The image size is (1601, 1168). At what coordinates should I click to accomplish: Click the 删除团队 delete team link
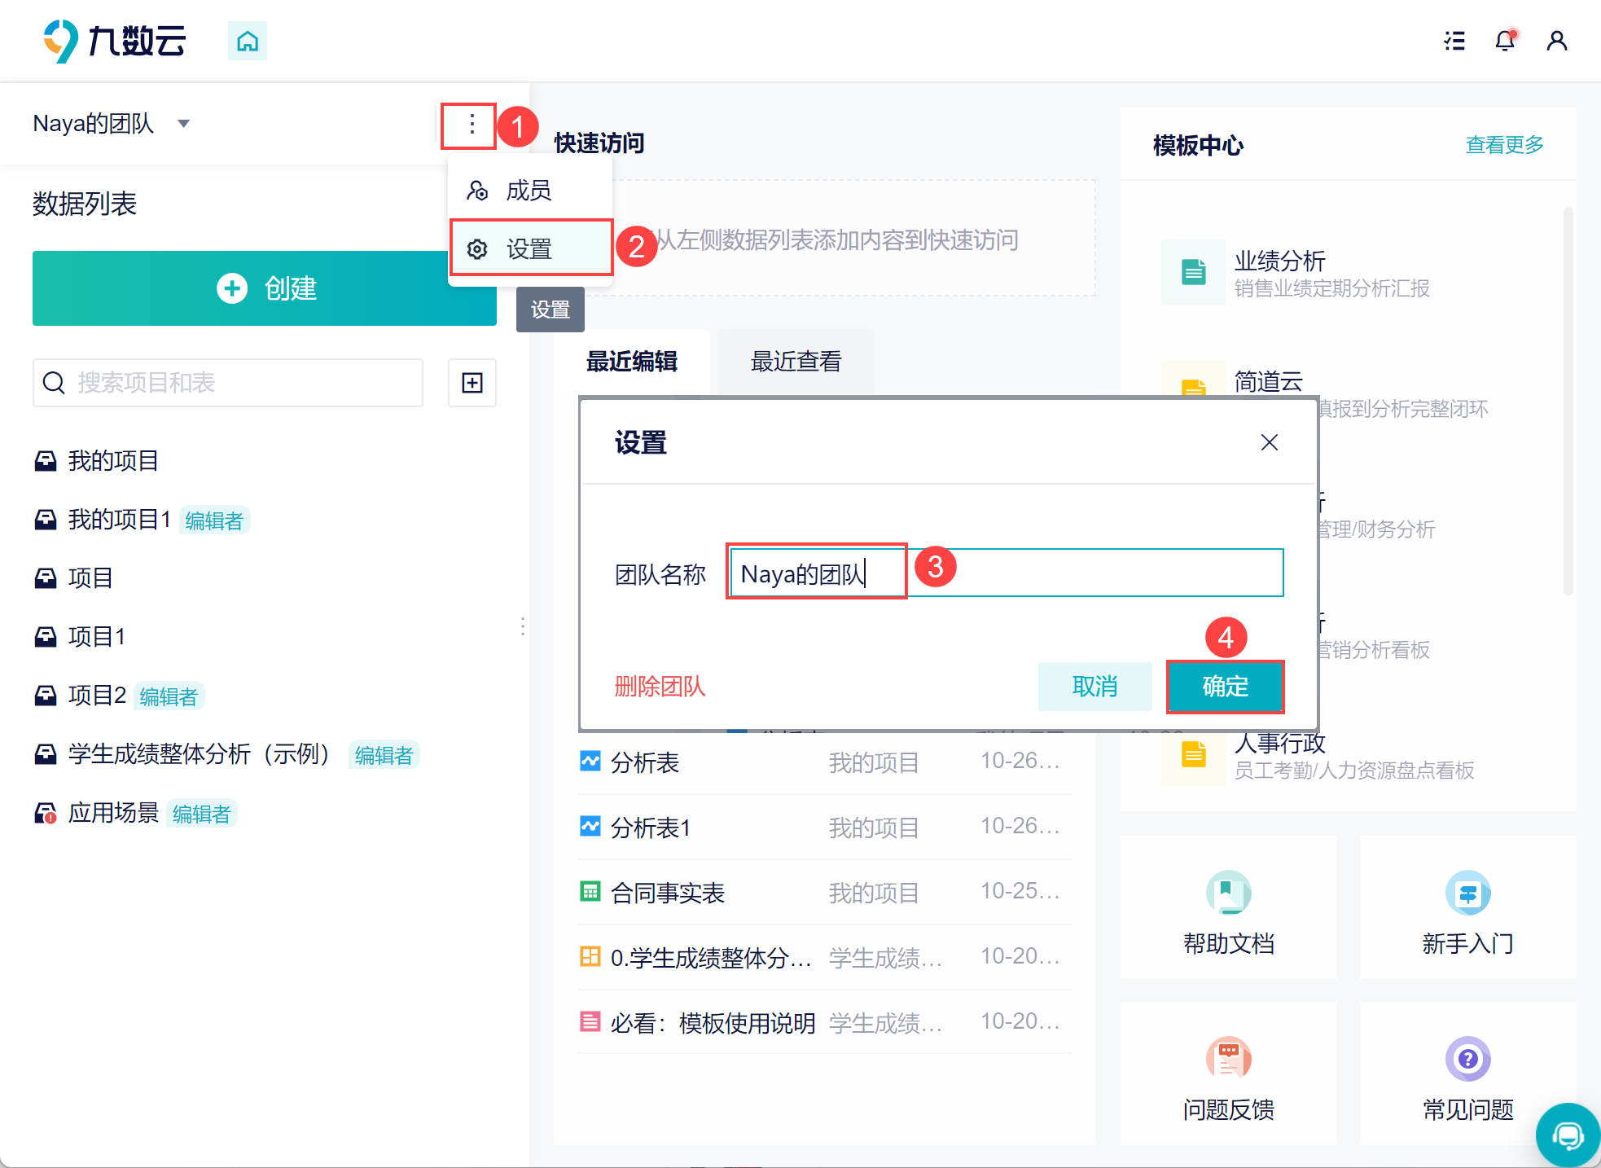(x=660, y=687)
